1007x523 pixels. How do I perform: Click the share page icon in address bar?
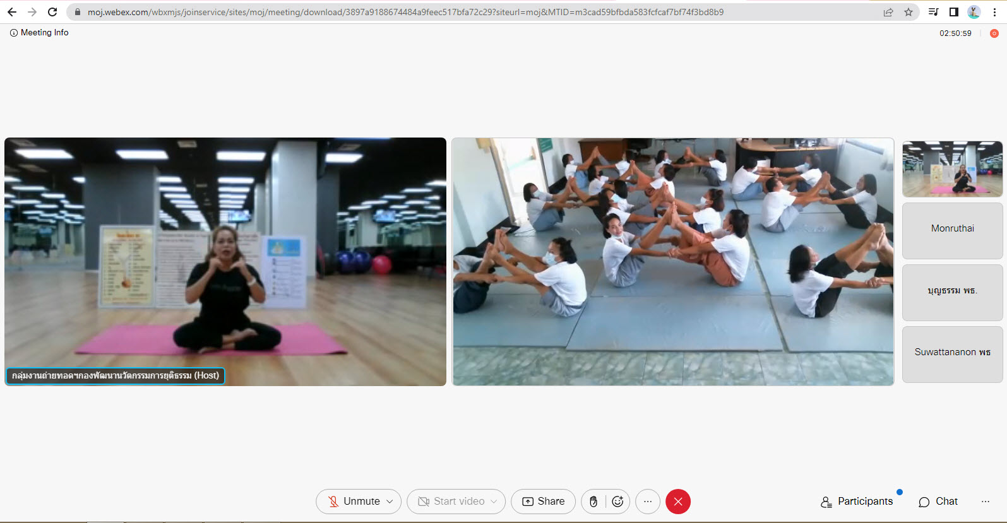tap(888, 12)
